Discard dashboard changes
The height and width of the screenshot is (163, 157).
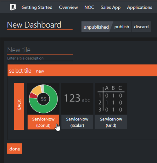[141, 27]
